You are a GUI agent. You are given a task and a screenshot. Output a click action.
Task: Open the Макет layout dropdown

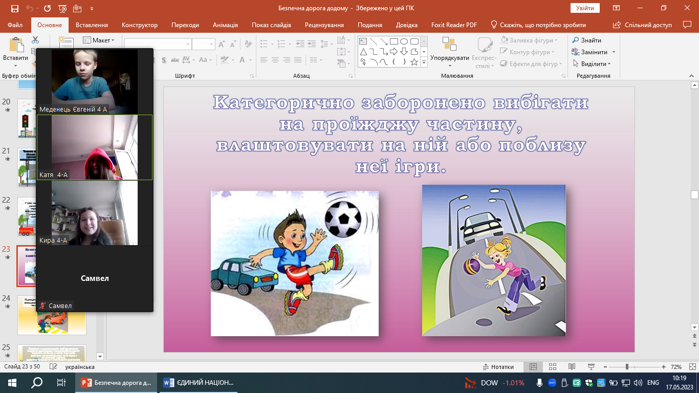99,40
